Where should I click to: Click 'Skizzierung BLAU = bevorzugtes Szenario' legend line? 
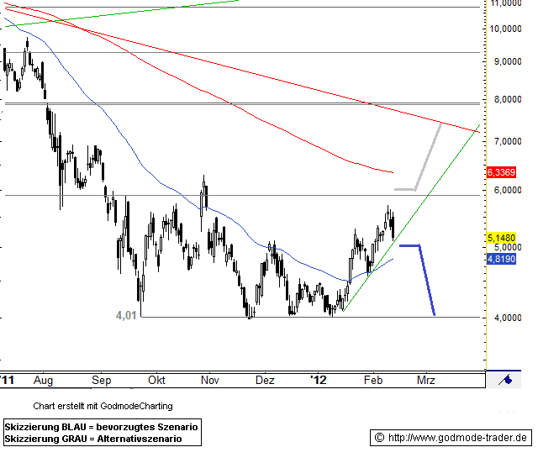pos(101,427)
